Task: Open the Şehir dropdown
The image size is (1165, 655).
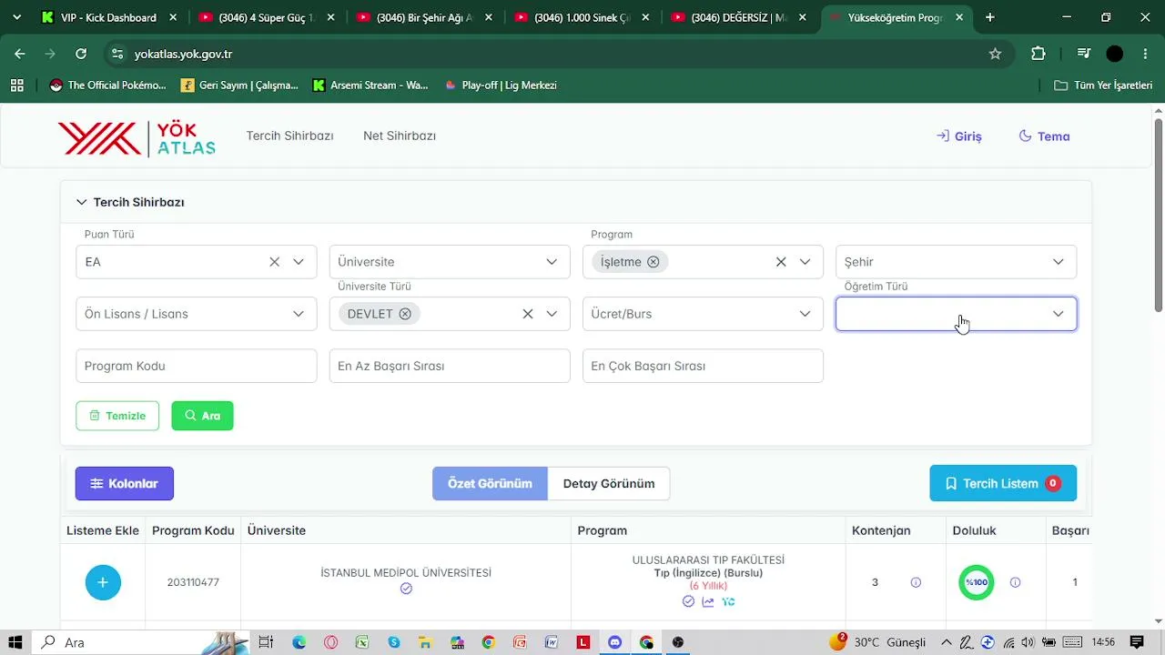Action: point(956,262)
